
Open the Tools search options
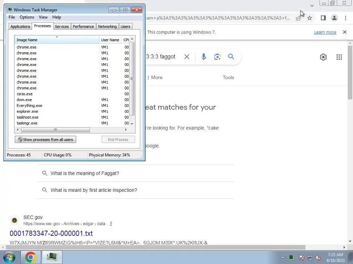(228, 77)
